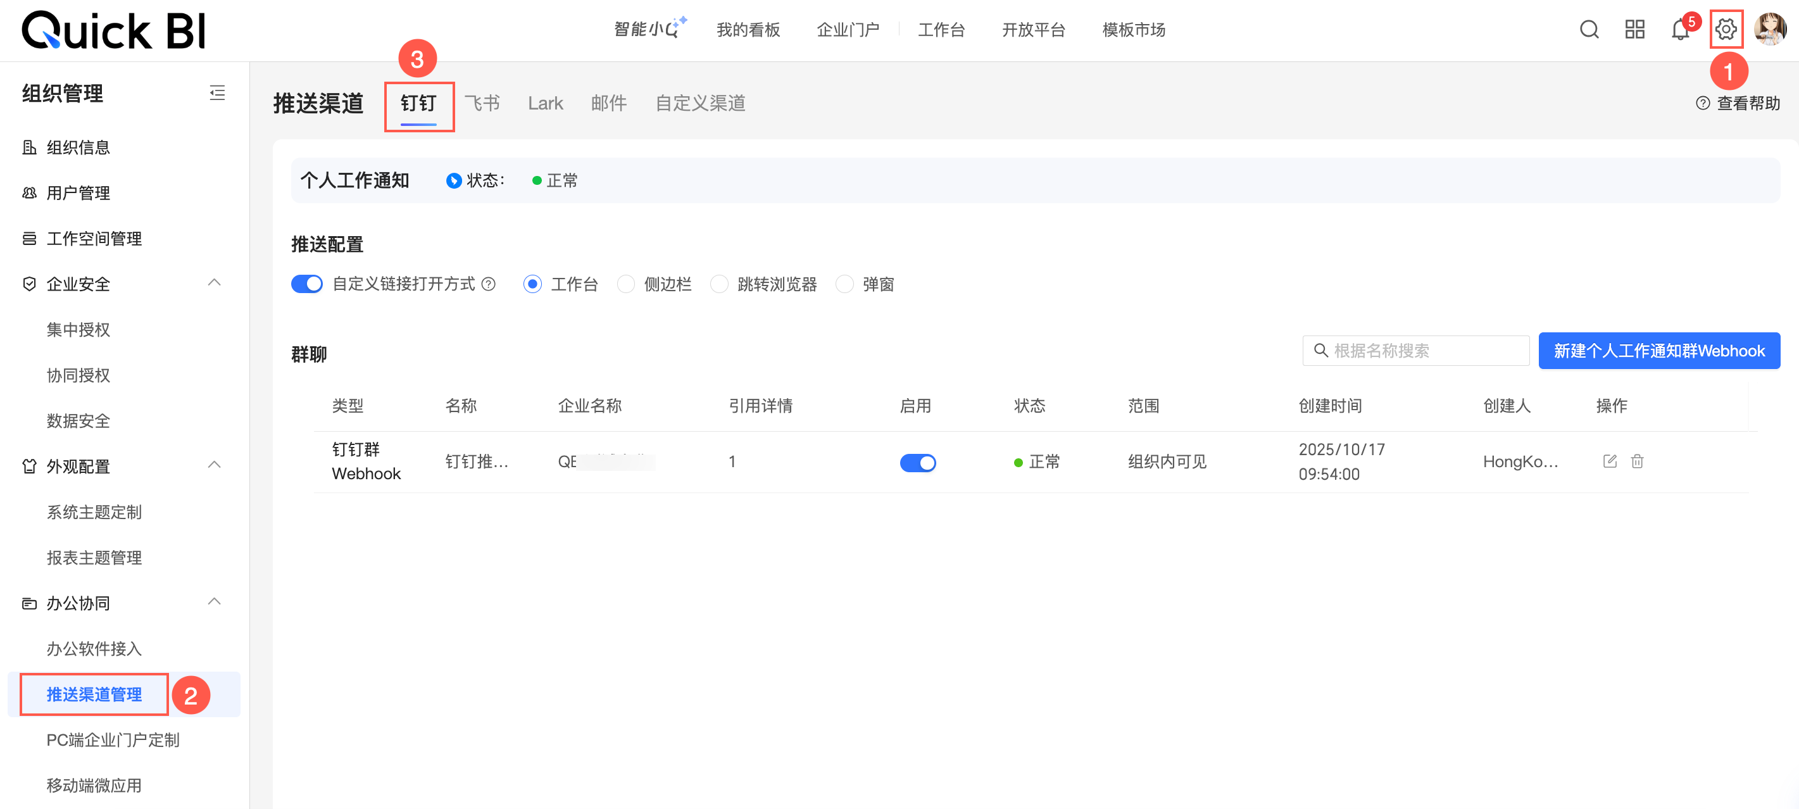The height and width of the screenshot is (809, 1799).
Task: Switch to the 飞书 channel tab
Action: click(482, 103)
